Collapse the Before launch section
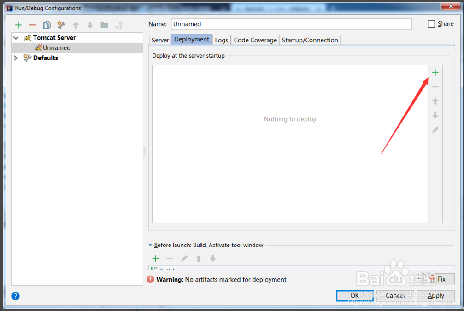The width and height of the screenshot is (464, 311). point(150,245)
